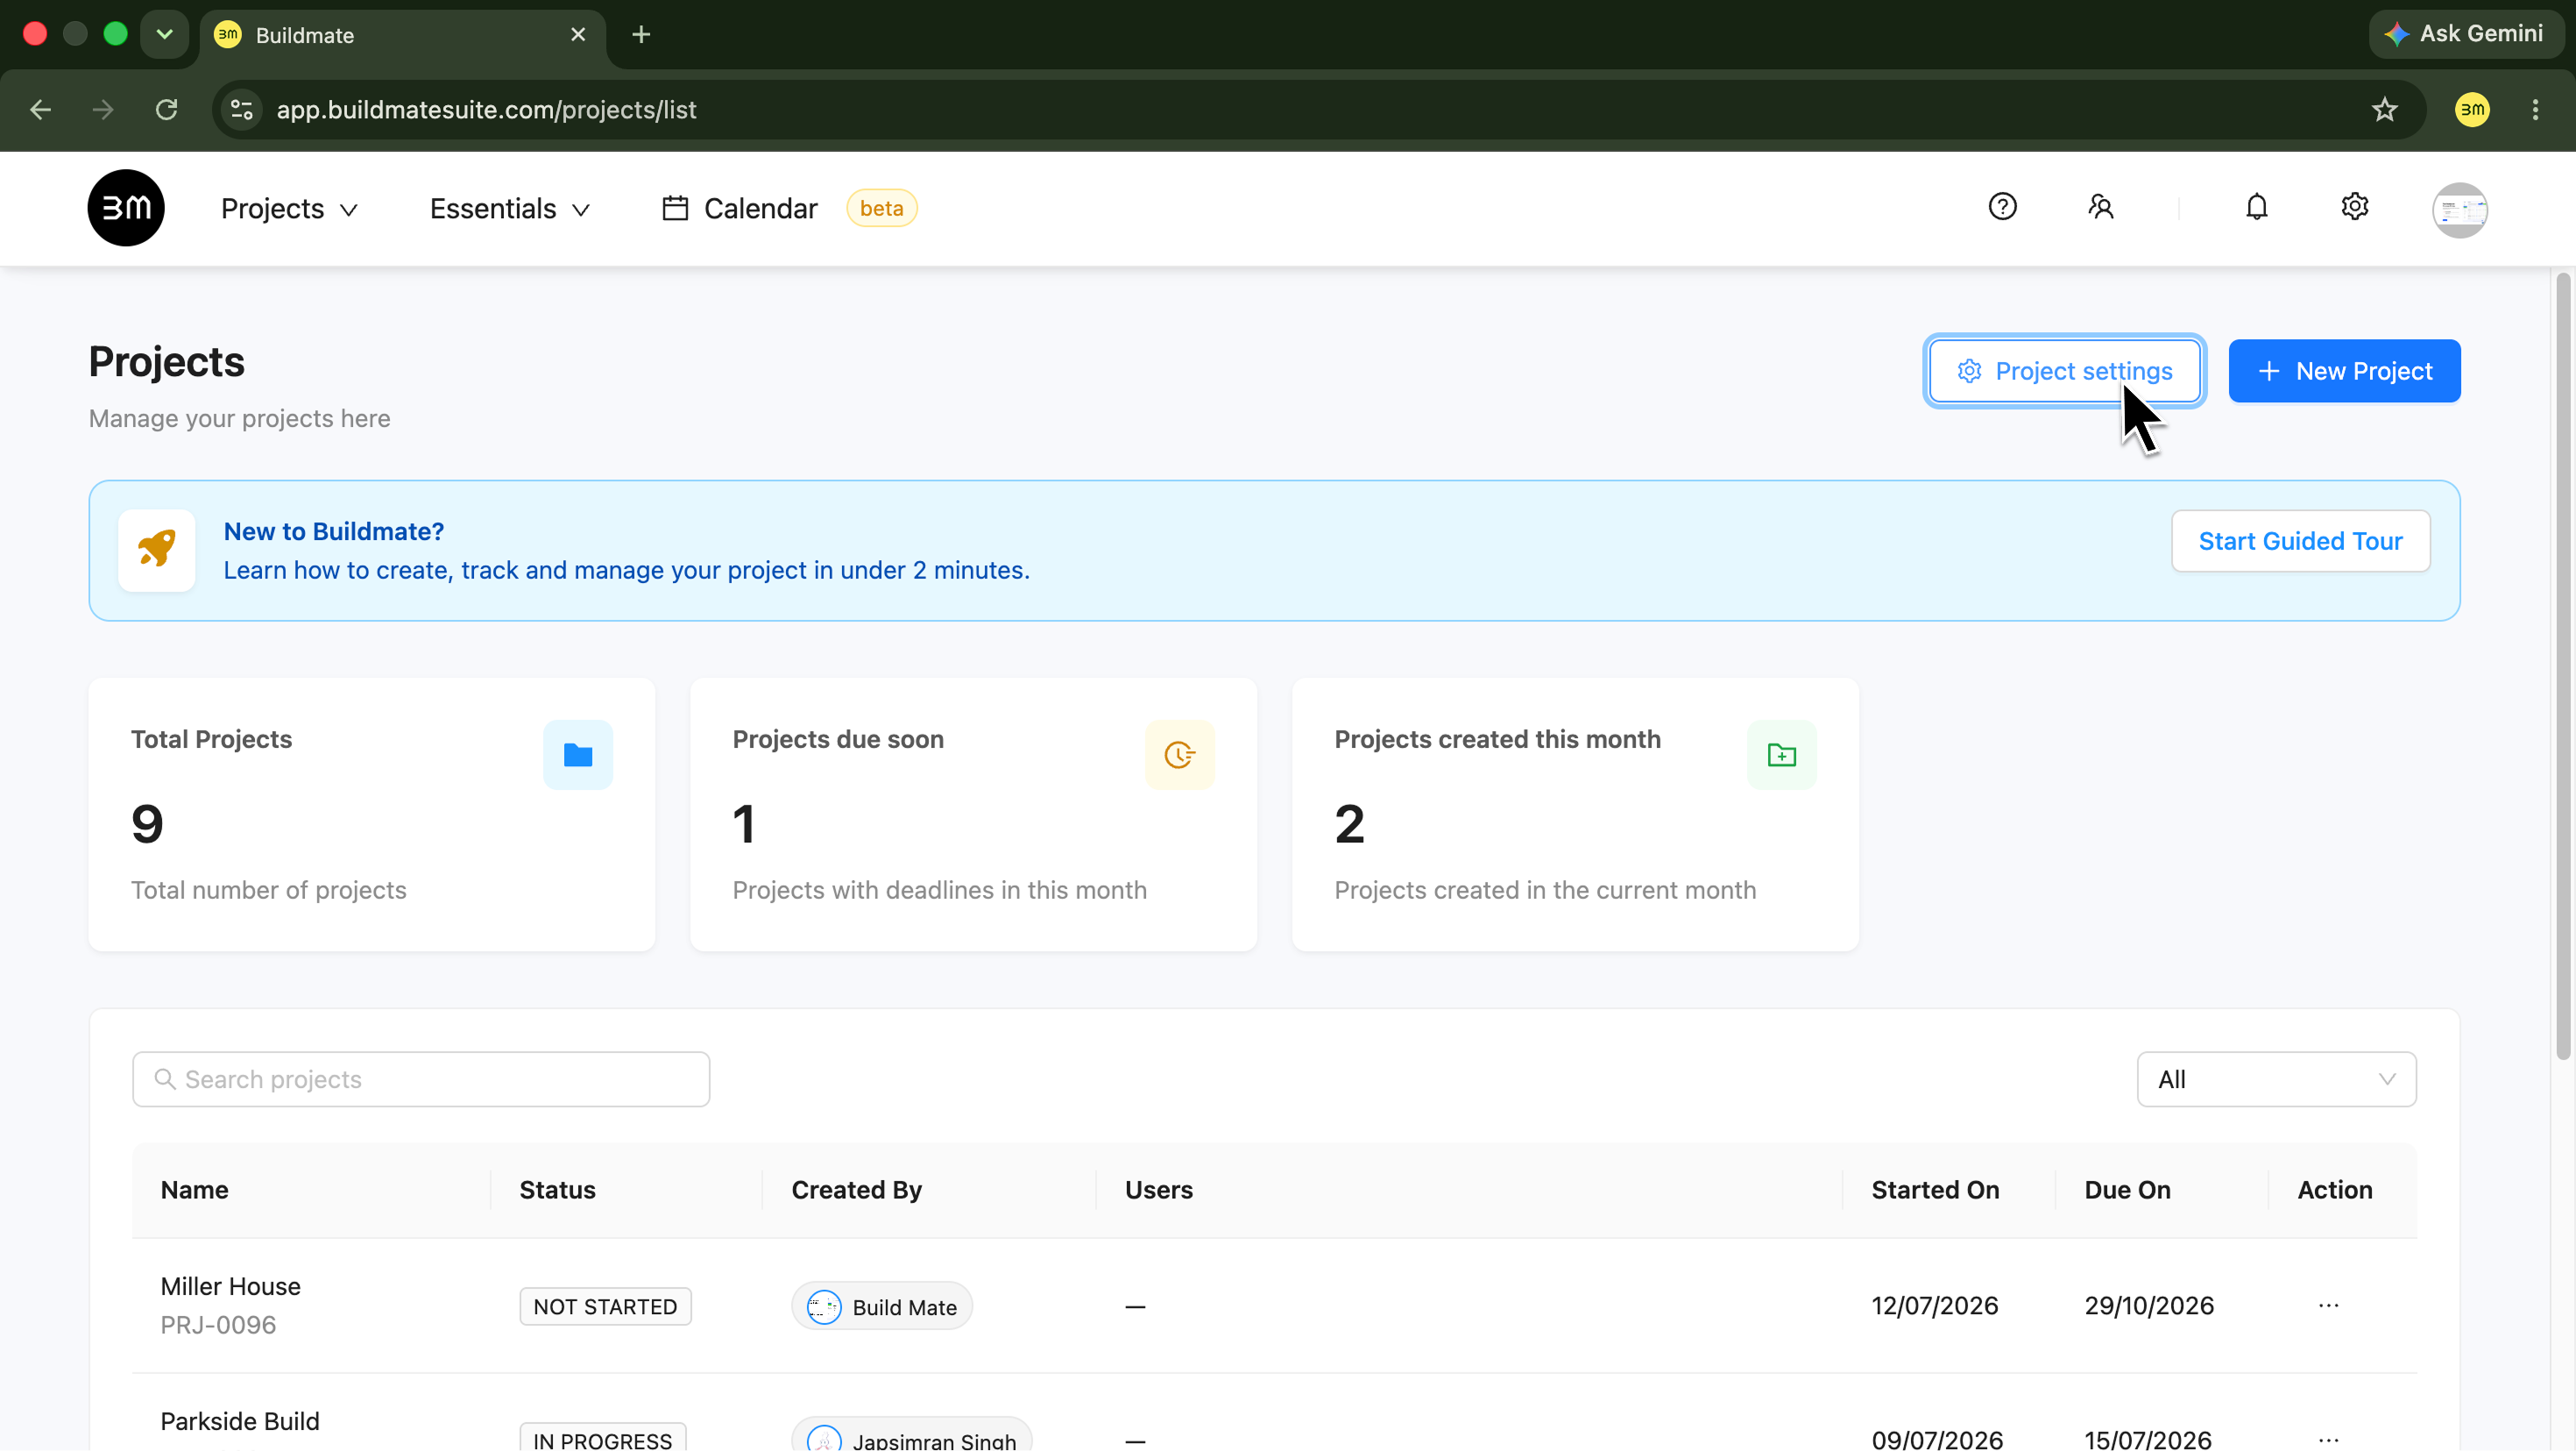
Task: Click the rocket icon in the banner
Action: 157,551
